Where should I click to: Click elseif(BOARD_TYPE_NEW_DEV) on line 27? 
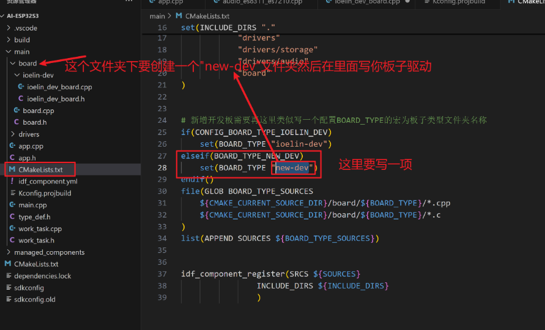(x=242, y=156)
